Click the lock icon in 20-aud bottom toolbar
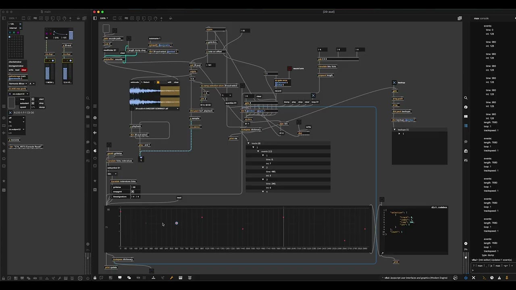Viewport: 516px width, 290px height. [x=95, y=278]
